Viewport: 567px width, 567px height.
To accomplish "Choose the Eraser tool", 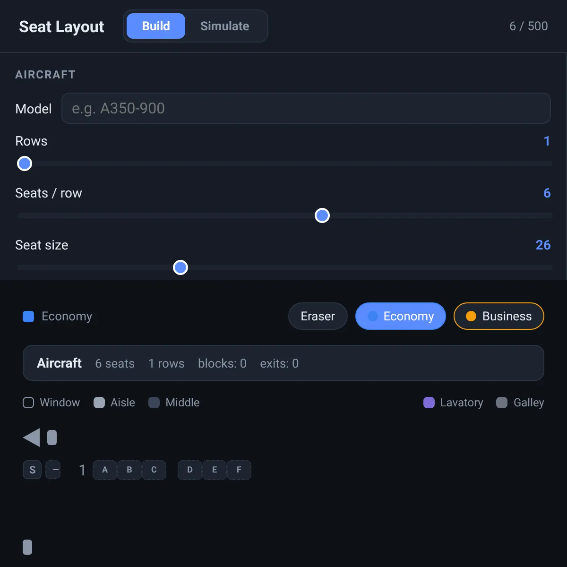I will point(318,316).
